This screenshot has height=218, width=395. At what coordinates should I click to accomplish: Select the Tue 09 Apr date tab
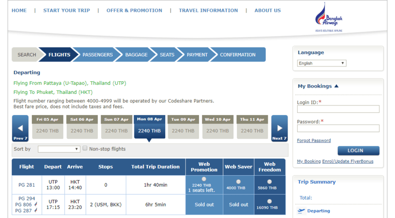184,127
